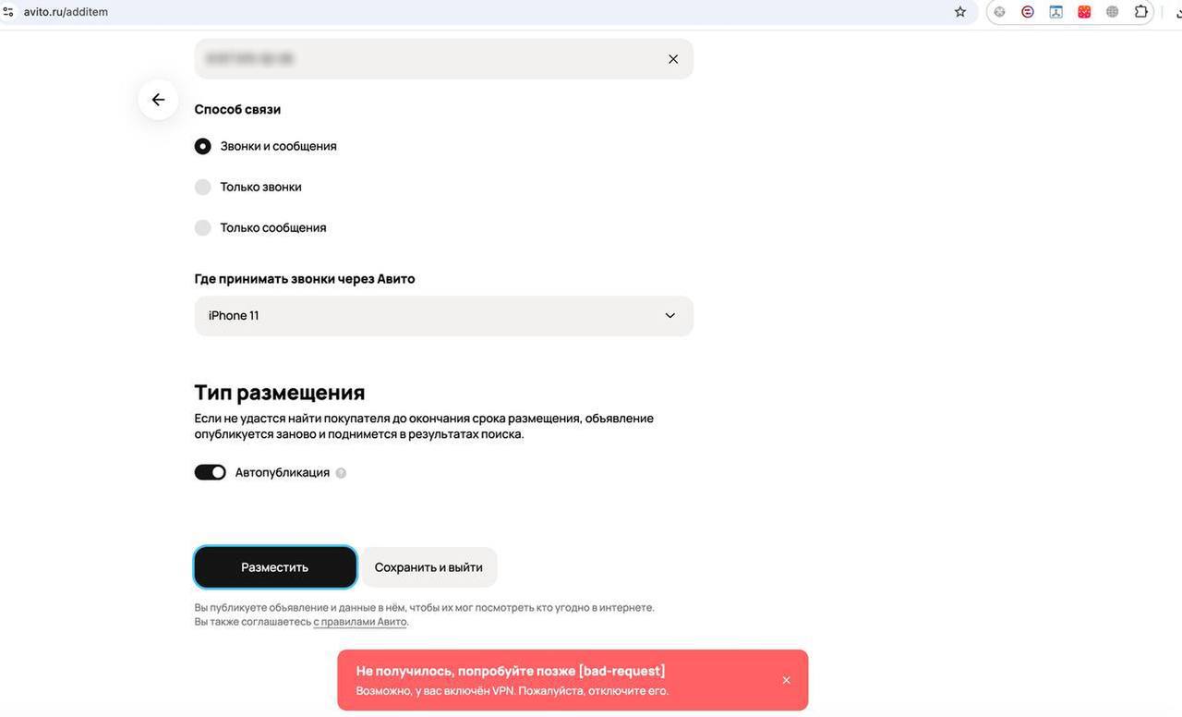Pick the Только сообщения radio option
This screenshot has width=1182, height=717.
(x=203, y=227)
